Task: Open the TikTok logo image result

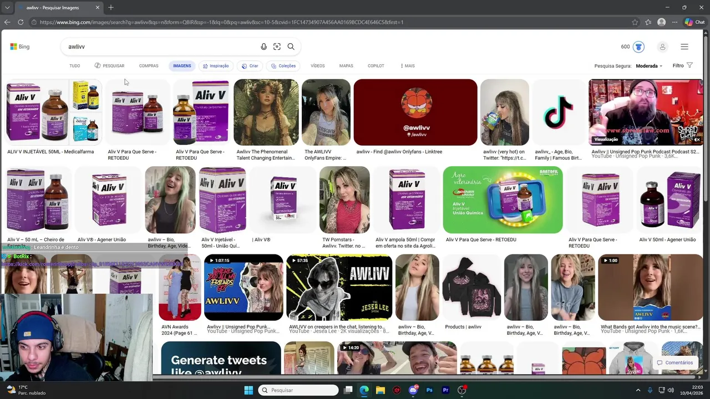Action: pos(559,112)
